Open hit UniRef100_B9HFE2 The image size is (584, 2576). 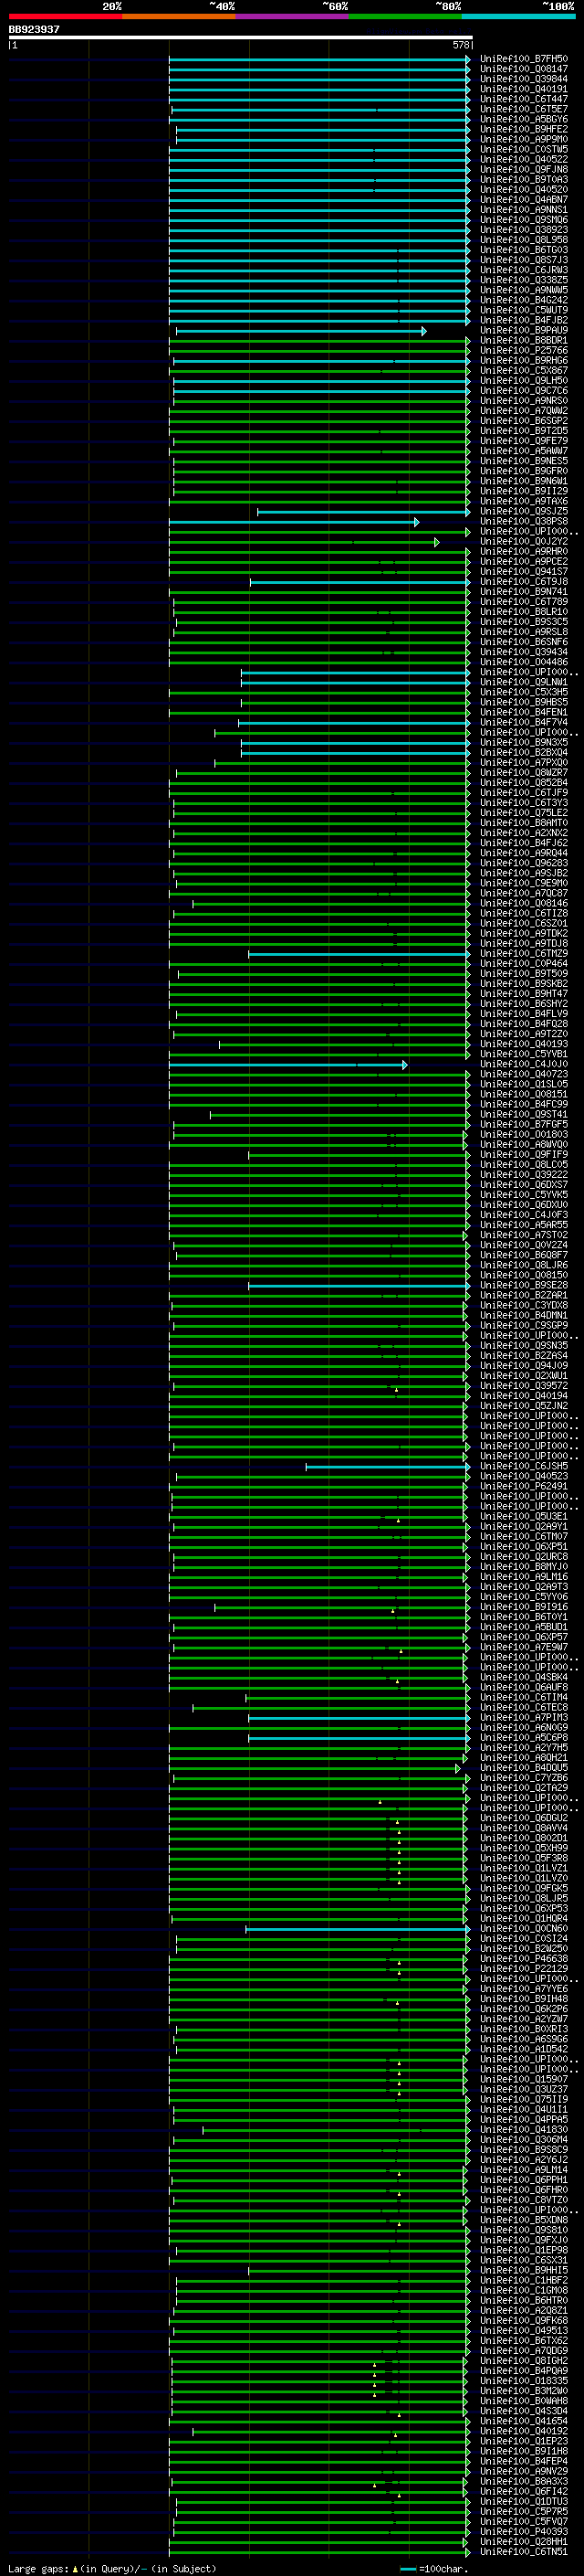[524, 130]
